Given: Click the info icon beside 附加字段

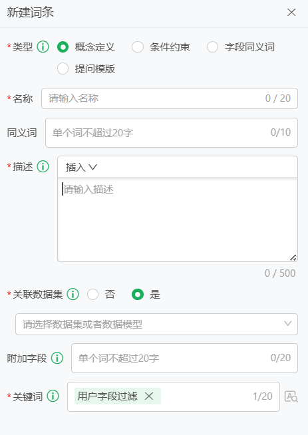Looking at the screenshot, I should tap(57, 358).
